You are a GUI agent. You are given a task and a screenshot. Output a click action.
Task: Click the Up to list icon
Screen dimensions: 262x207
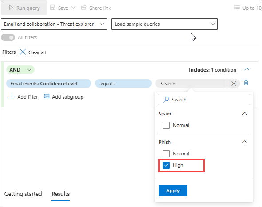click(237, 8)
